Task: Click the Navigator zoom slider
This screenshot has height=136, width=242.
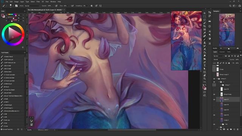Action: 229,49
